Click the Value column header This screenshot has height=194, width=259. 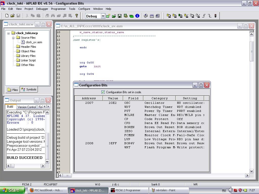tap(113, 98)
